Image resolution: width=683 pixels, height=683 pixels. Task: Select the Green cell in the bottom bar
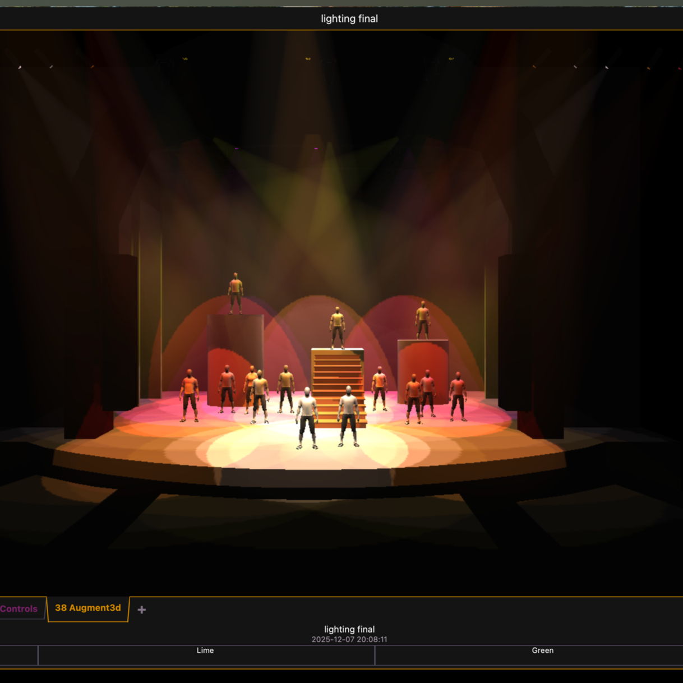[542, 650]
